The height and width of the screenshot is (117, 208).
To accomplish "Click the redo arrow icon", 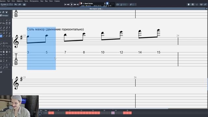I will click(19, 5).
